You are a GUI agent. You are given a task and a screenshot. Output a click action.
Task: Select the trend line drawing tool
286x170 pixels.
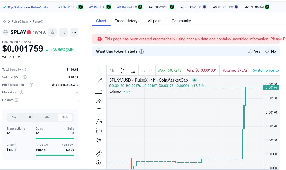pyautogui.click(x=99, y=81)
